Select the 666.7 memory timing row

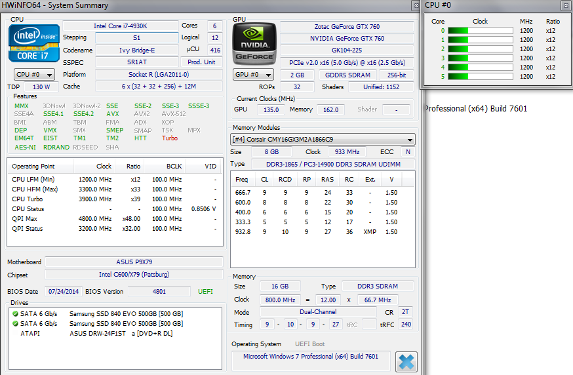(x=323, y=192)
